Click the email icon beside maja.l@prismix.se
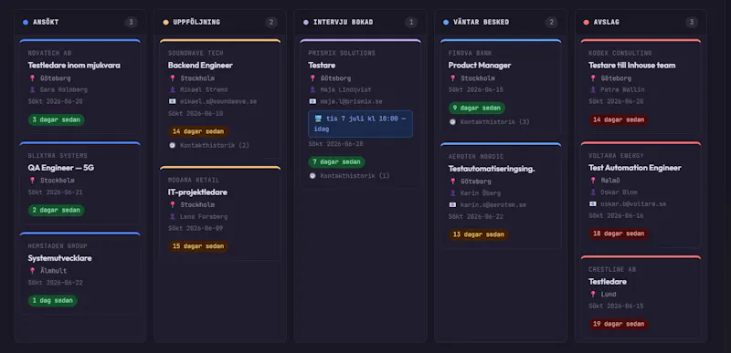 [313, 101]
